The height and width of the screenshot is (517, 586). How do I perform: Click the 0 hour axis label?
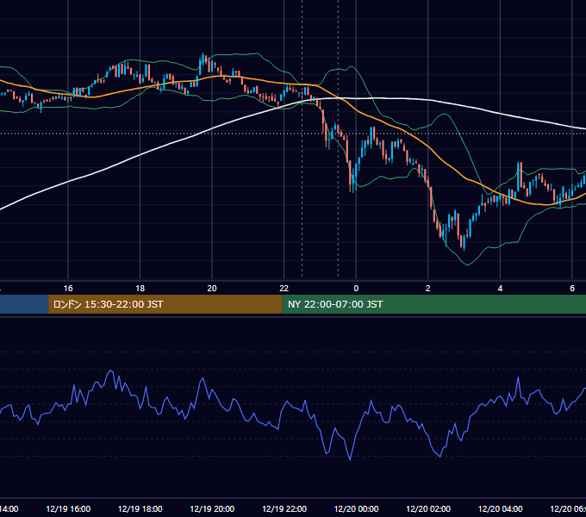point(356,289)
